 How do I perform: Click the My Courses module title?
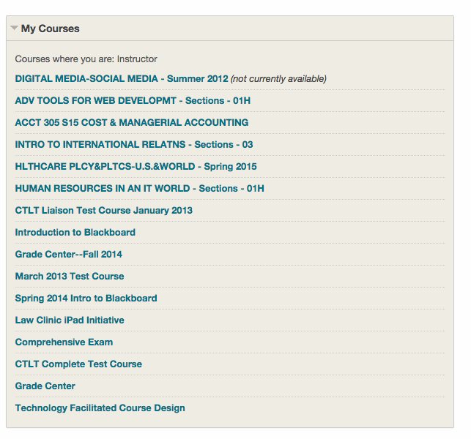coord(50,29)
